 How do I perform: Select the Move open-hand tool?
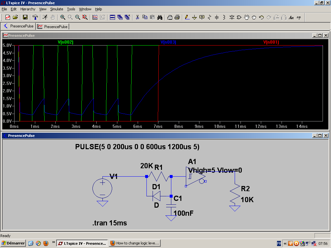pyautogui.click(x=247, y=17)
